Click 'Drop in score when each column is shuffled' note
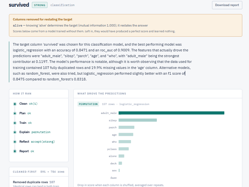 pos(121,185)
